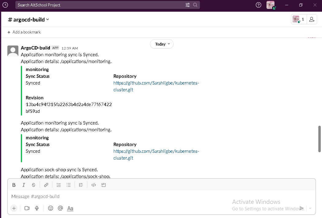
Task: Click the search filter sliders icon
Action: [x=188, y=5]
